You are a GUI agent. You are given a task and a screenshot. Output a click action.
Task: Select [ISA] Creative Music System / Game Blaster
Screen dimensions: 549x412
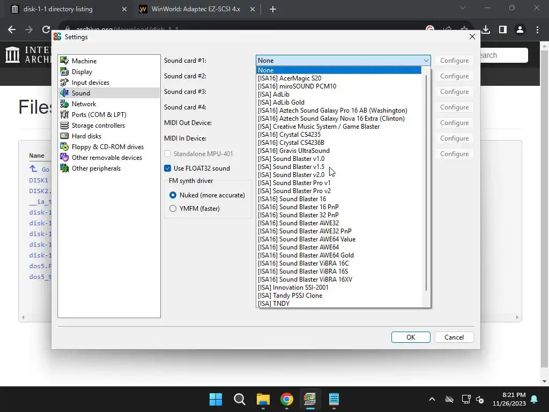339,127
